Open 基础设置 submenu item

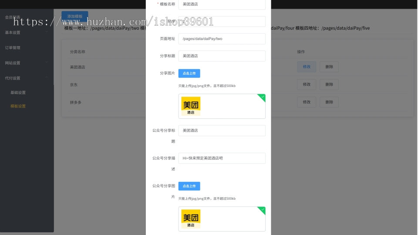point(18,92)
